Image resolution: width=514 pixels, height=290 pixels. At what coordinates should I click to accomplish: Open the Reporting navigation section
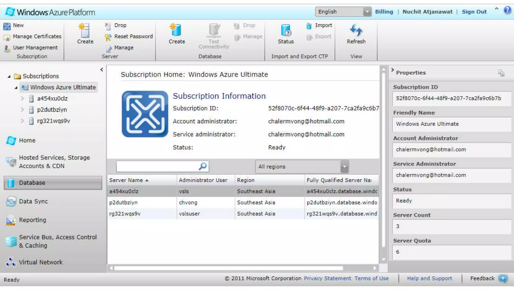[32, 220]
